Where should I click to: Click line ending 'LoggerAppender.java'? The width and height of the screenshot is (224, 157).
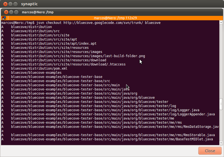113,114
